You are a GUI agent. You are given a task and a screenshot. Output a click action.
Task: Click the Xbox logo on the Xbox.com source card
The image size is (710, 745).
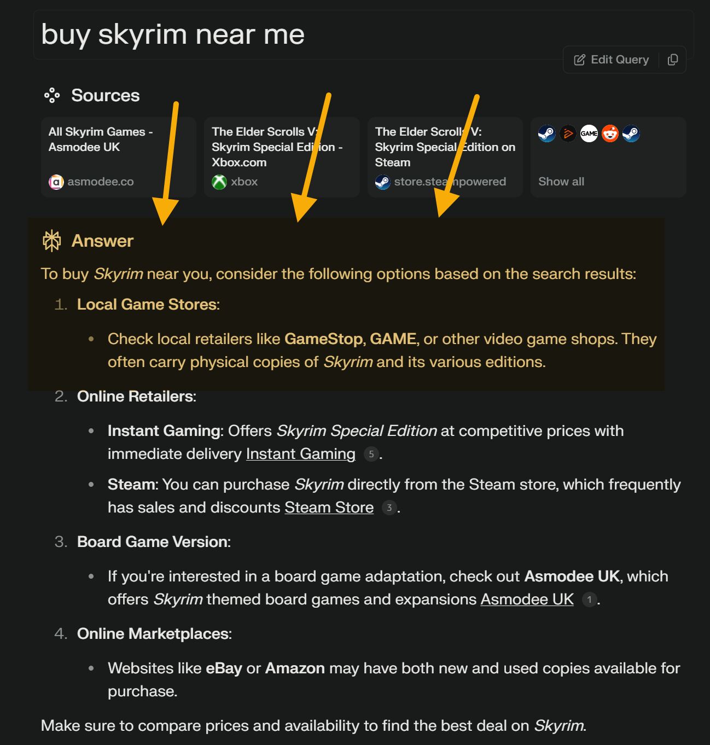click(x=219, y=181)
